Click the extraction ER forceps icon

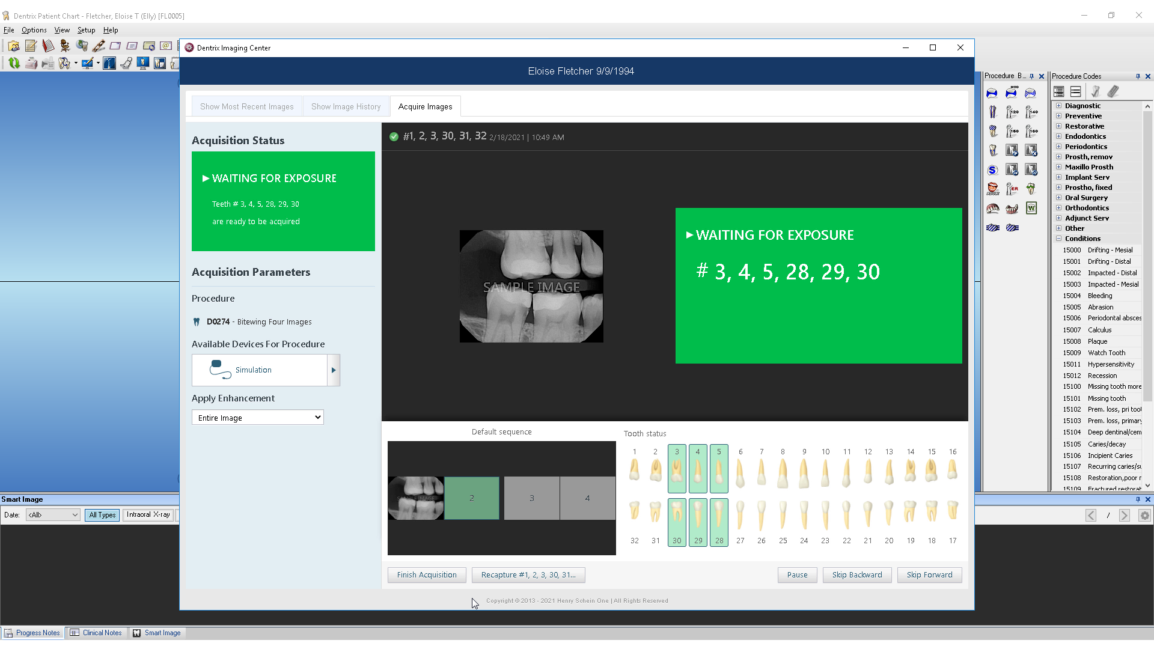(x=1012, y=189)
